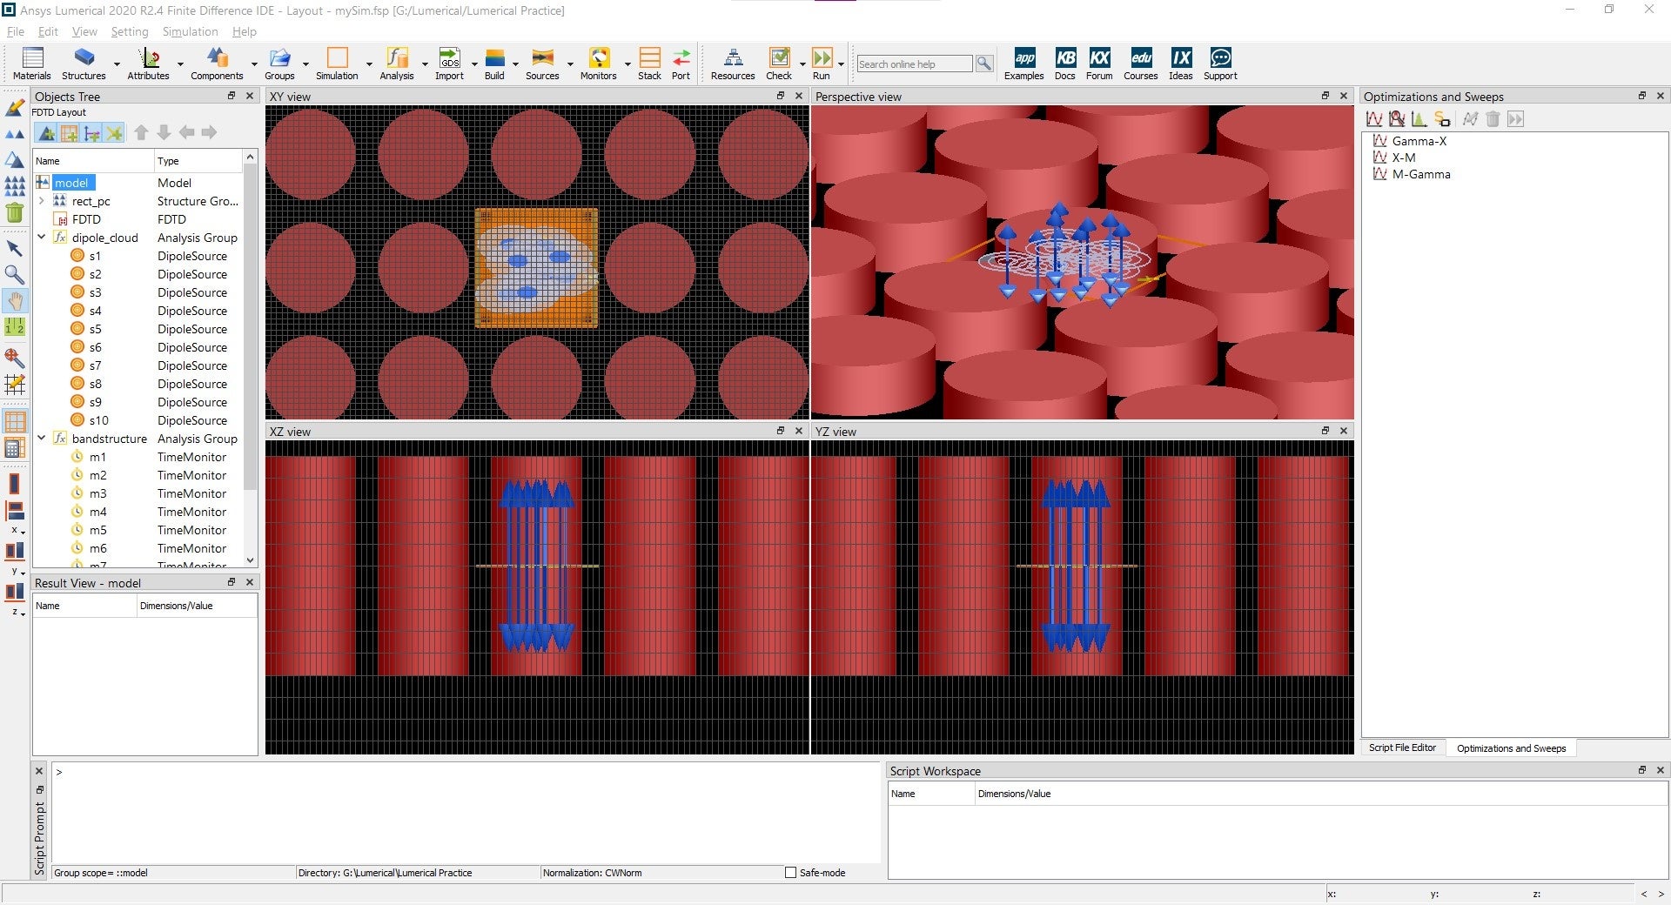Select the FDTD object in tree
The width and height of the screenshot is (1671, 905).
pos(86,219)
